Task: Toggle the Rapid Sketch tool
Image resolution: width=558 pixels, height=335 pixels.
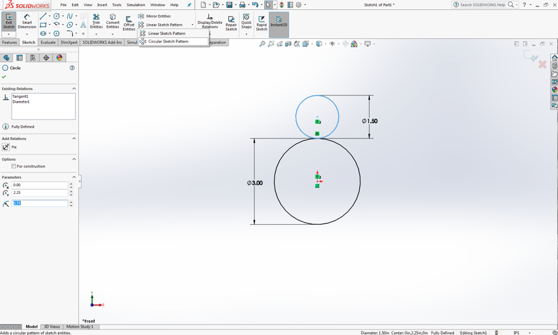Action: (261, 23)
